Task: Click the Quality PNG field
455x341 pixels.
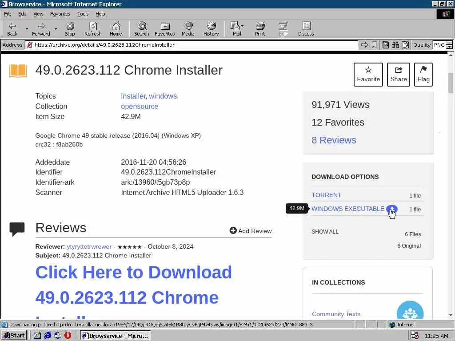Action: [x=439, y=45]
